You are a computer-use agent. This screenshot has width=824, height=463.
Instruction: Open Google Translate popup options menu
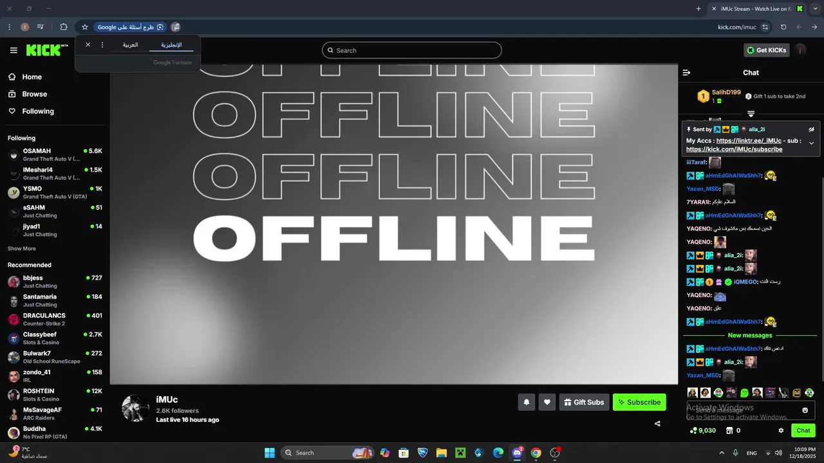pos(102,45)
